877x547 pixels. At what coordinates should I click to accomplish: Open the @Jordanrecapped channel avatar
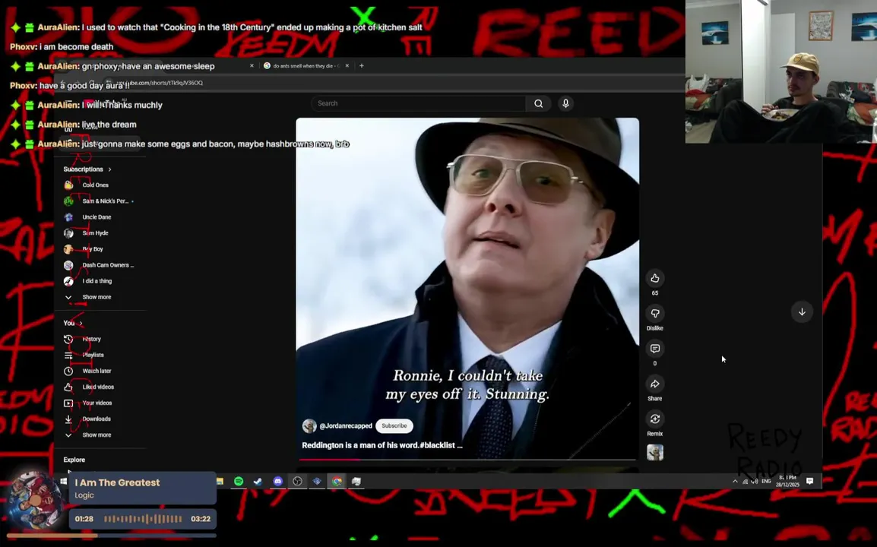pos(309,425)
